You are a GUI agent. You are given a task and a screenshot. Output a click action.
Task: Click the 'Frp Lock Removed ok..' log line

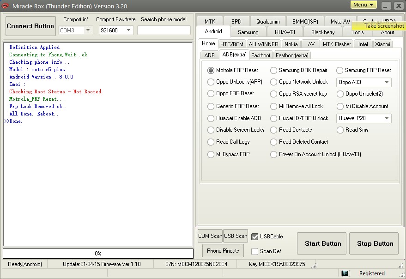coord(38,106)
